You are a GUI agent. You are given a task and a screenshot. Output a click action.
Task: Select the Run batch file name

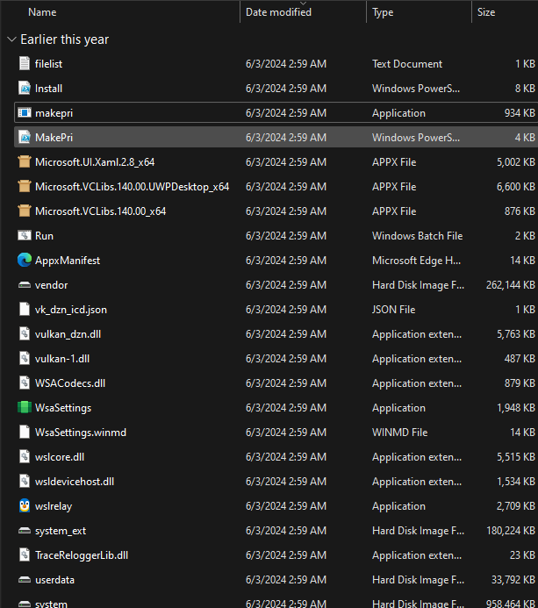(44, 236)
